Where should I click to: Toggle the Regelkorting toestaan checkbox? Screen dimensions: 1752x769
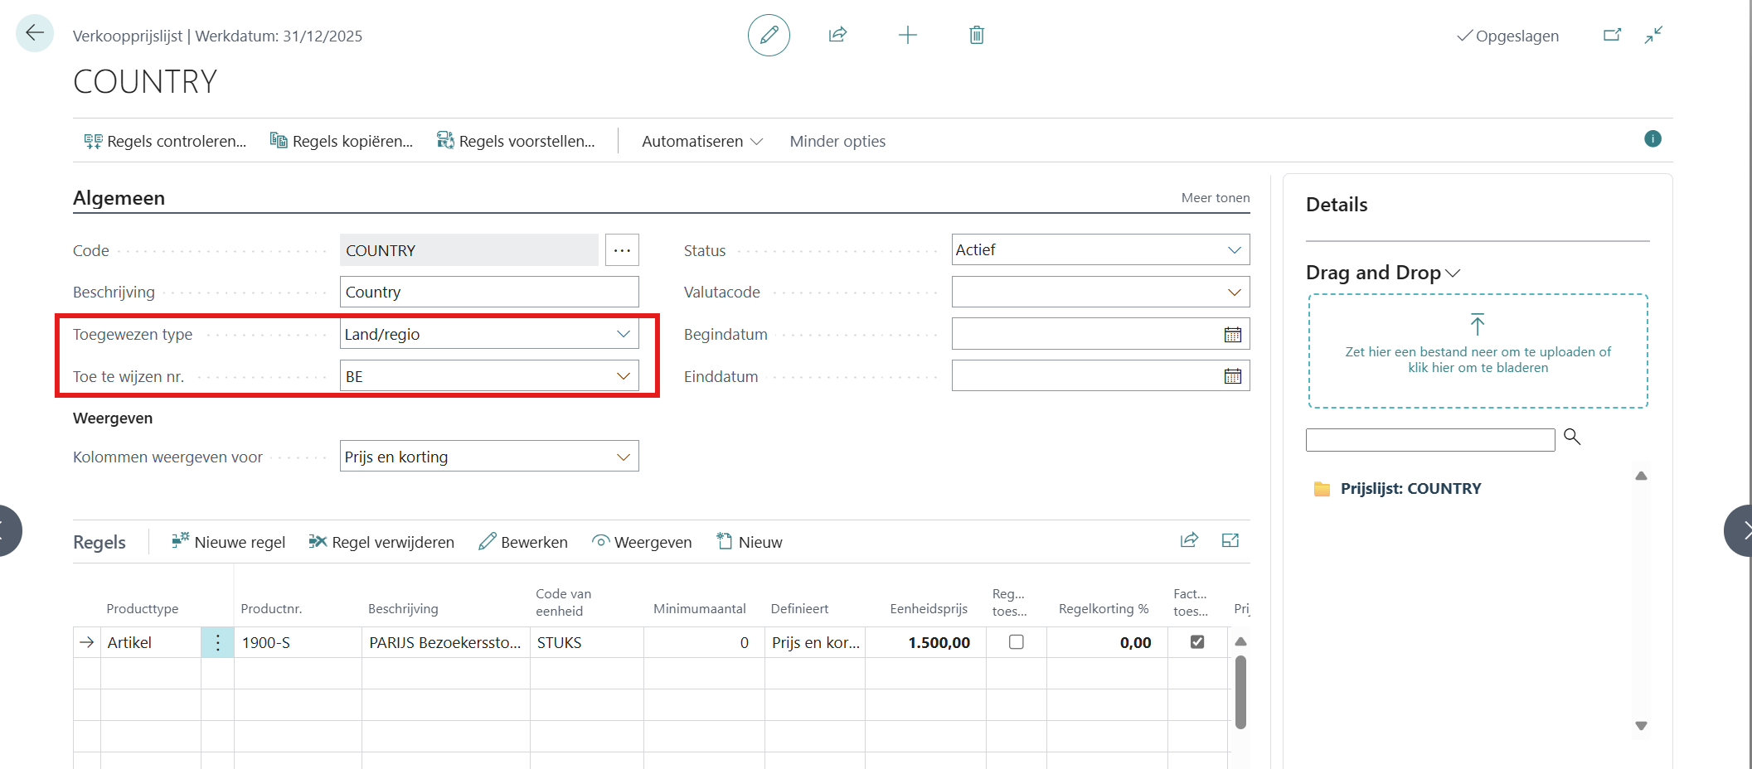(x=1016, y=642)
